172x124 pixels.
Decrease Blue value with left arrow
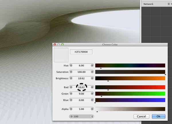71,100
